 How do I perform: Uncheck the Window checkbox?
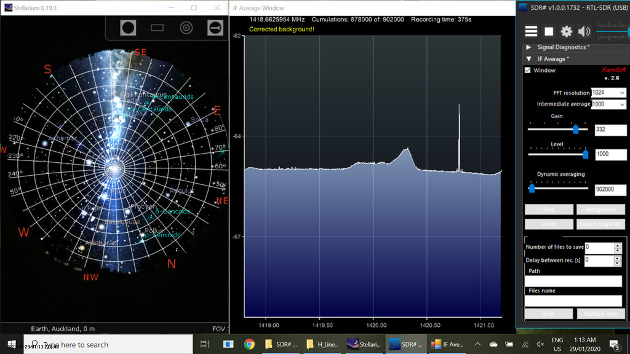click(x=527, y=71)
